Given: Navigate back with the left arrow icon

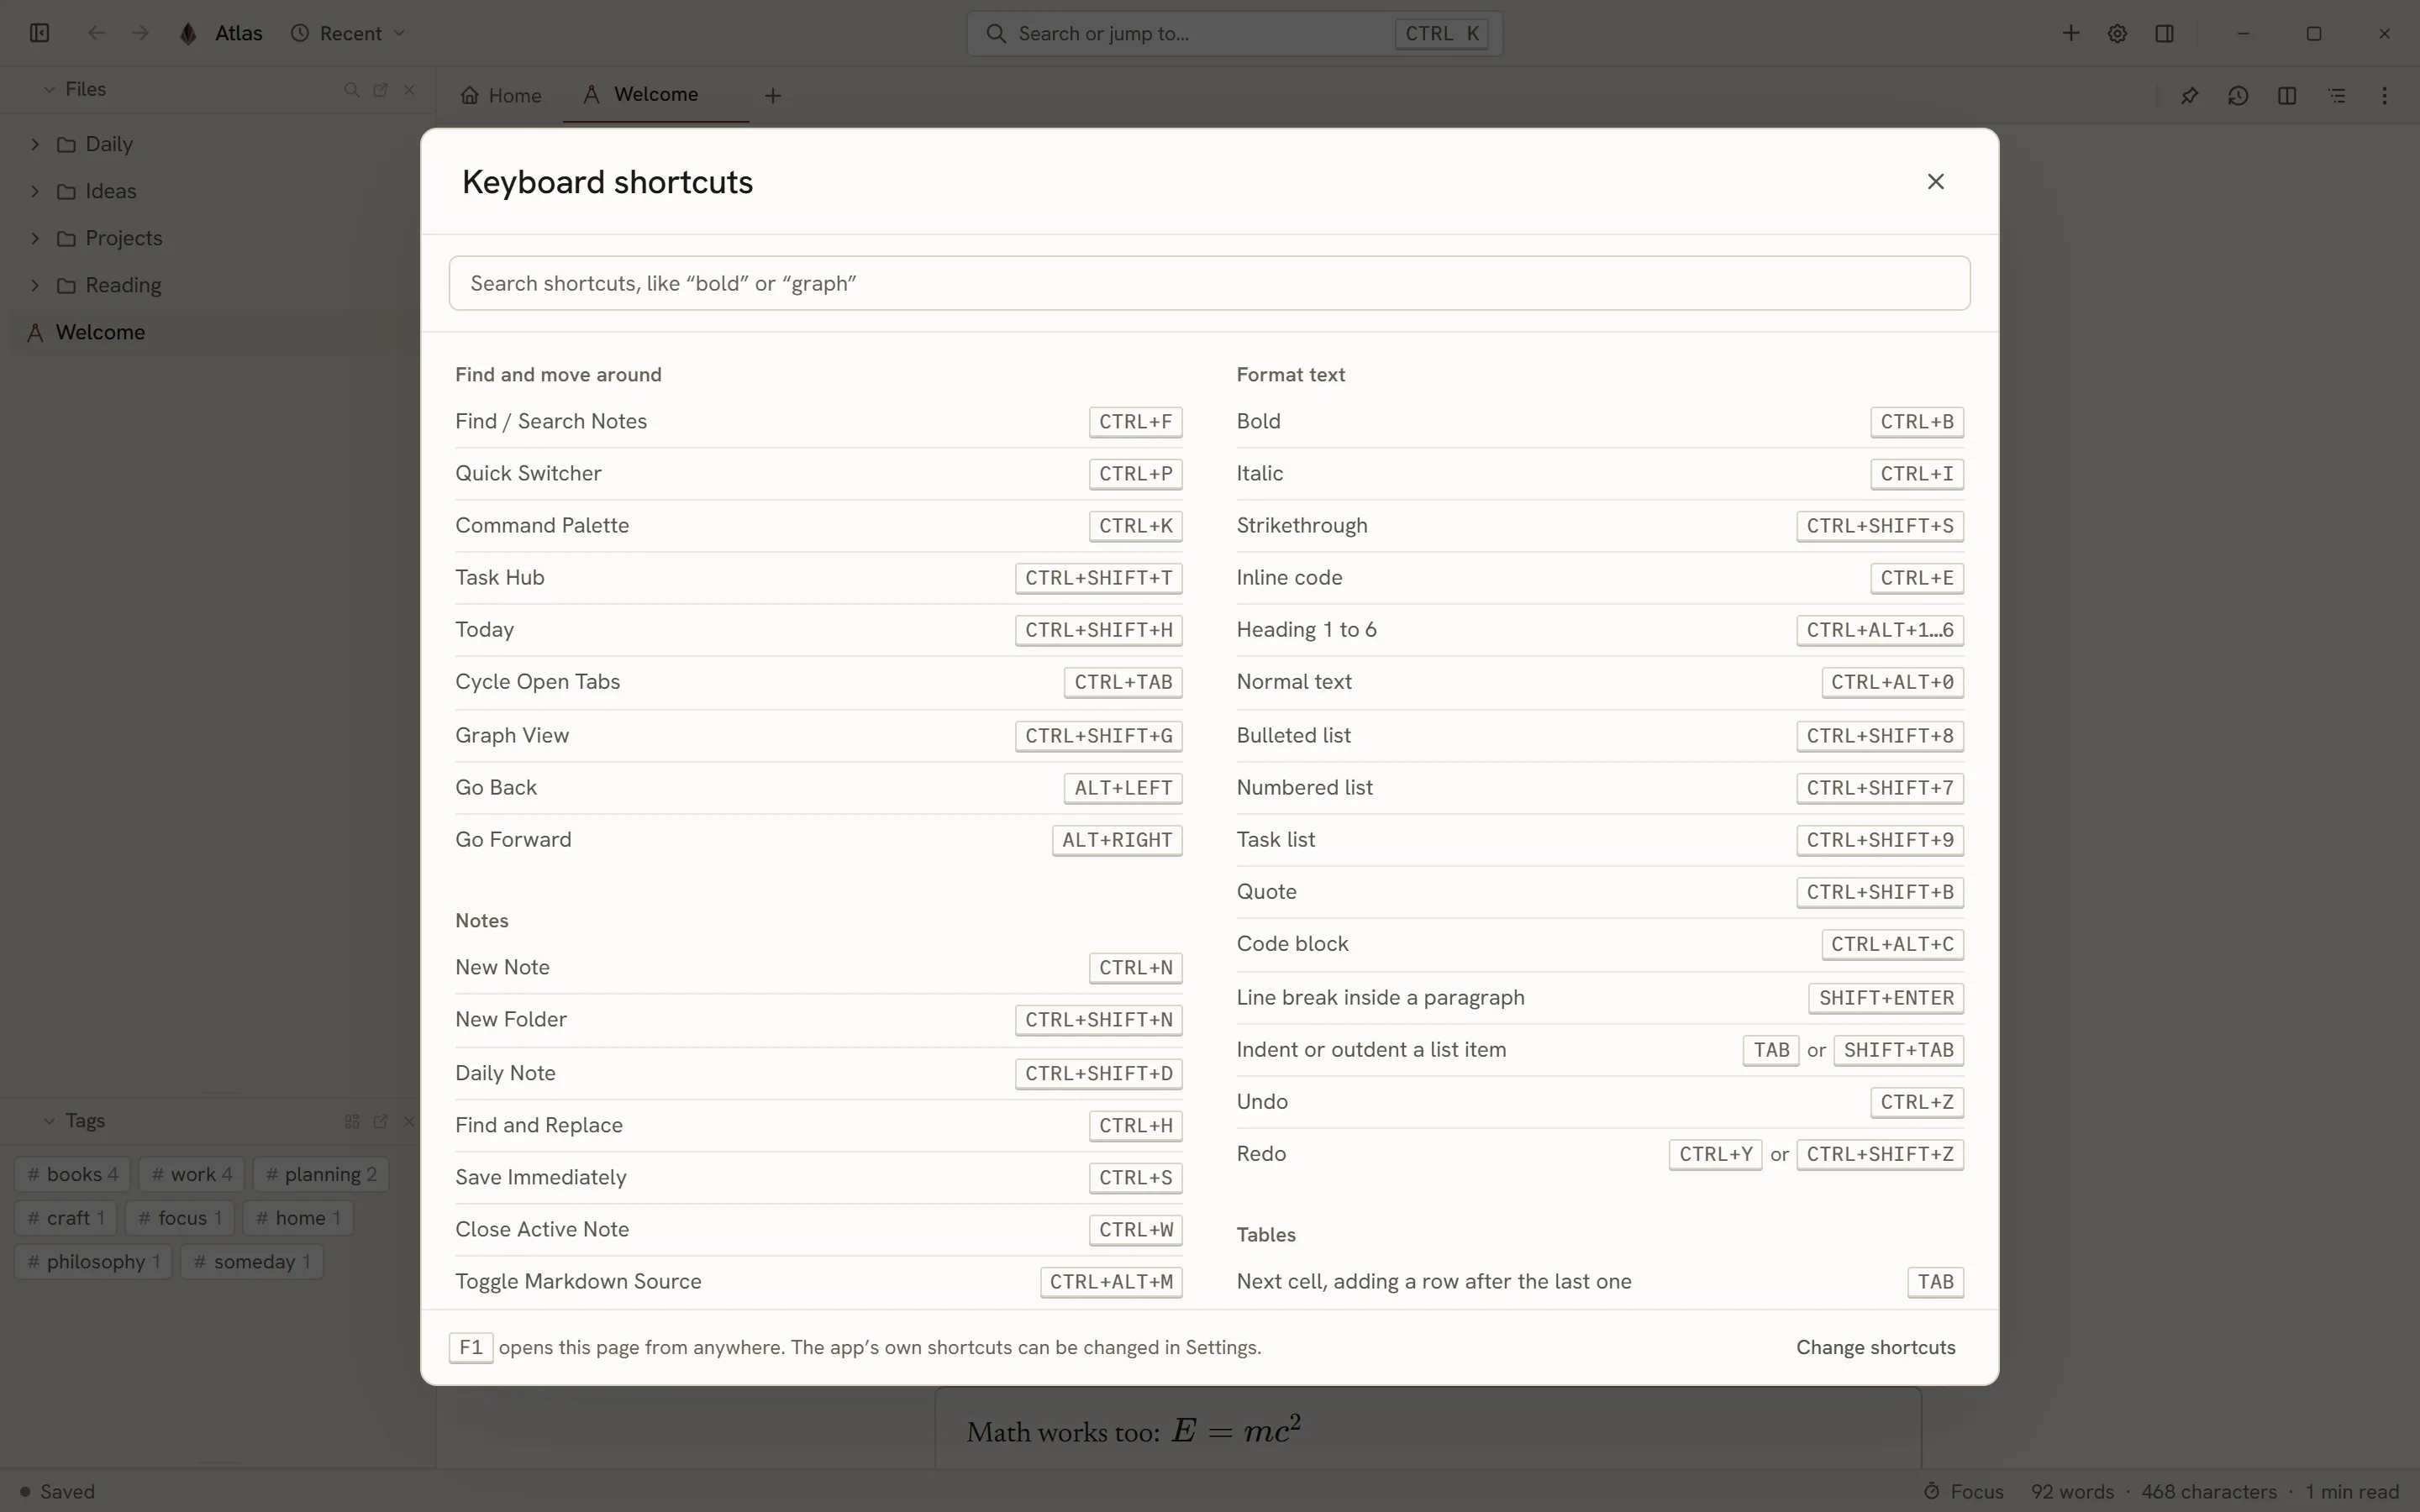Looking at the screenshot, I should coord(96,33).
